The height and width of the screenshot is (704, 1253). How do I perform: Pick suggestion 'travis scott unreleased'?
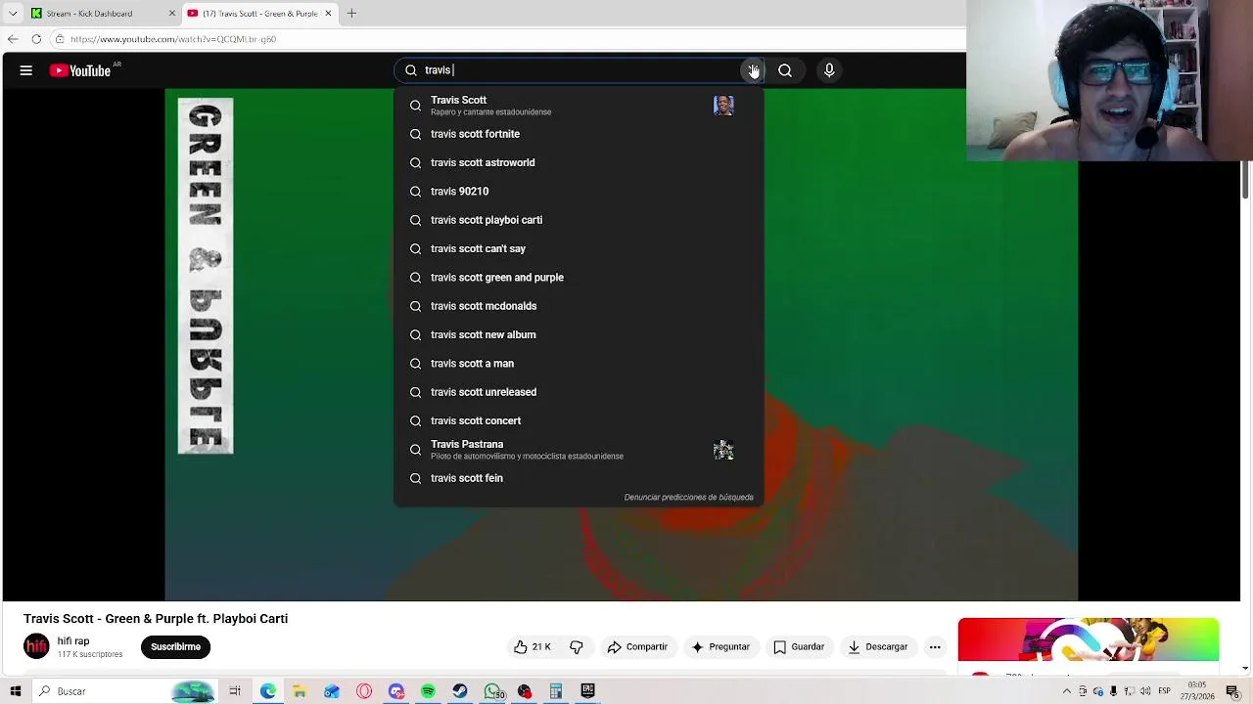coord(578,392)
